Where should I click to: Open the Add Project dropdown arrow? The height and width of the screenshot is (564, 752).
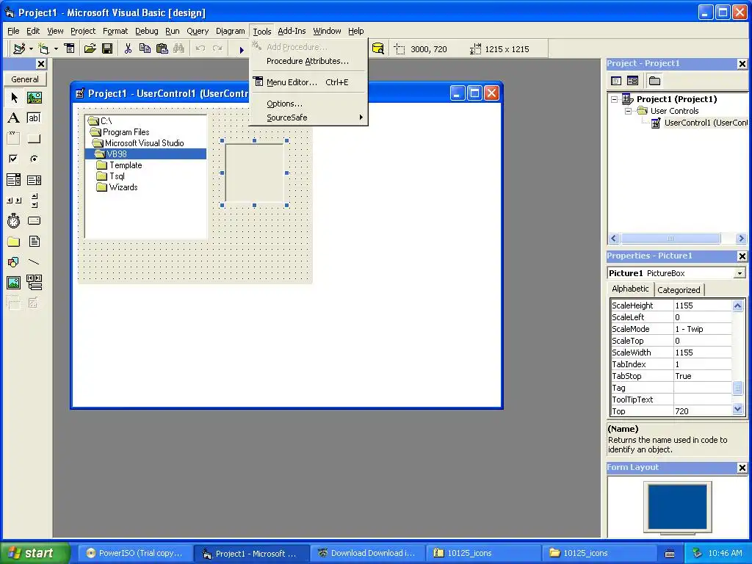[x=31, y=49]
